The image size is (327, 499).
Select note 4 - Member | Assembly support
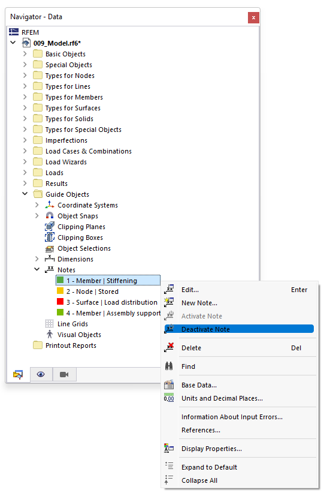click(113, 313)
